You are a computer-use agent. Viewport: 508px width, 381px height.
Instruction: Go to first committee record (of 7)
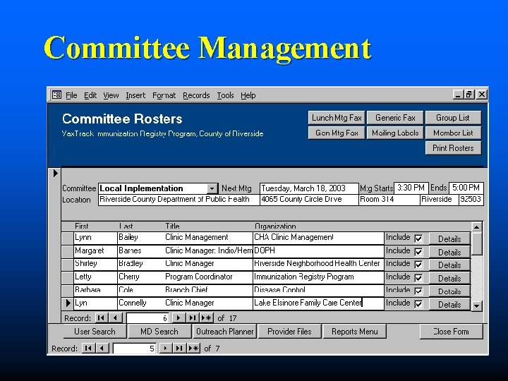[87, 349]
